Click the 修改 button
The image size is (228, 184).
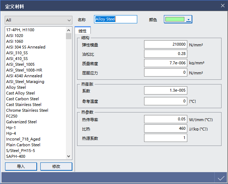pos(56,166)
